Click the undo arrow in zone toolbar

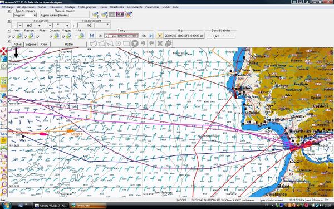[x=143, y=43]
